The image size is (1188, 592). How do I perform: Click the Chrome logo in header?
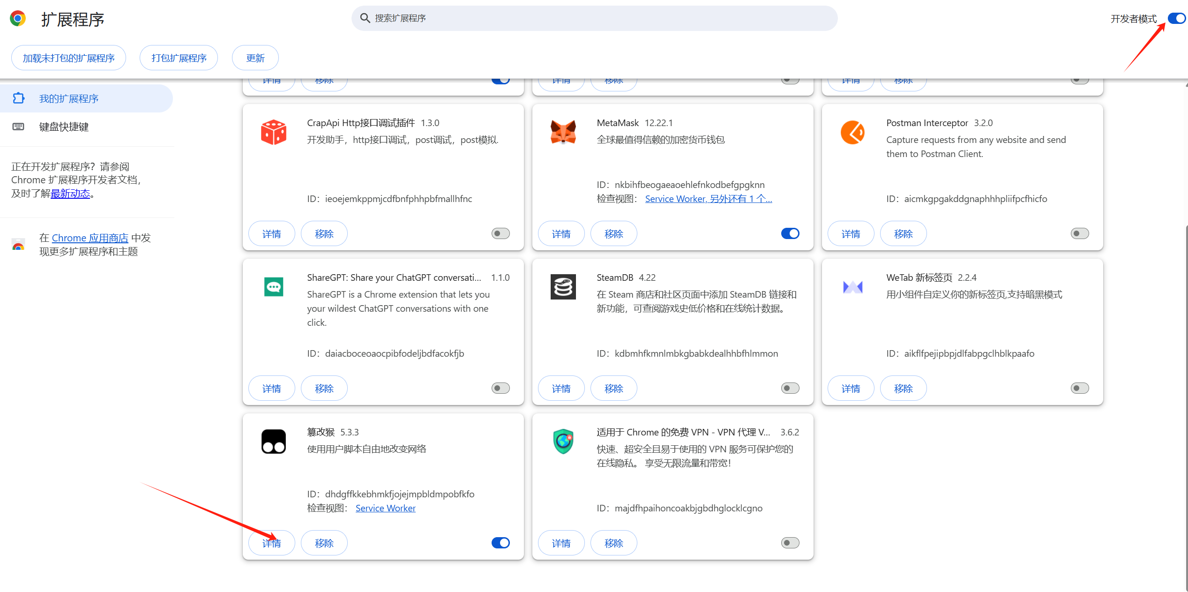[x=18, y=19]
